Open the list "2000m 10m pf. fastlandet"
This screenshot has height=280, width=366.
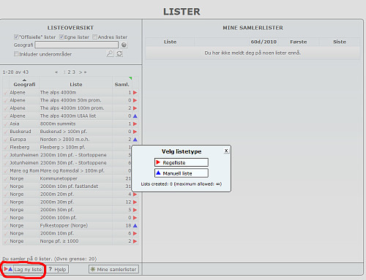coord(69,186)
